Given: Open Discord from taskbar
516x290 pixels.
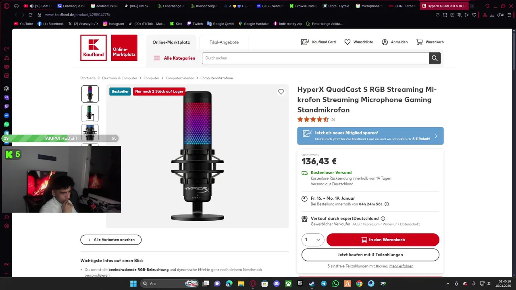Looking at the screenshot, I should tap(276, 284).
